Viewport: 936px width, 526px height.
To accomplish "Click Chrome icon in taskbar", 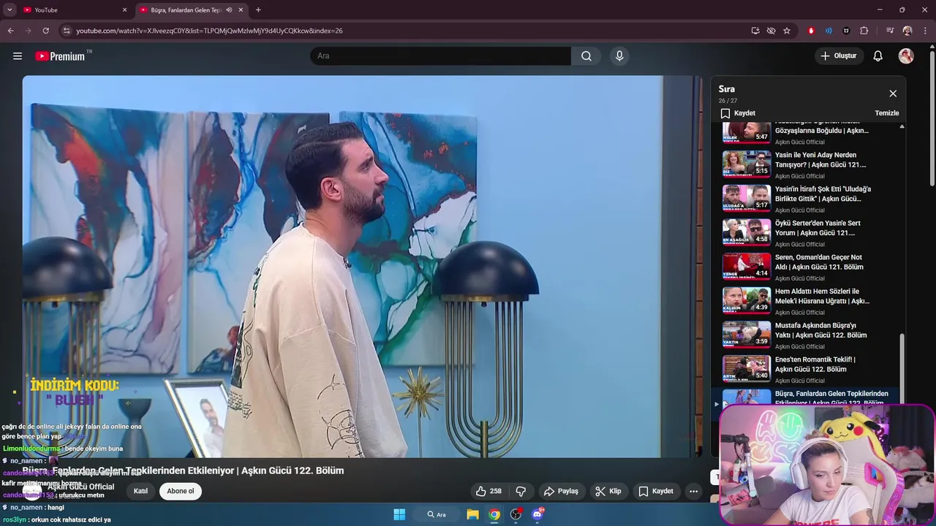I will click(x=494, y=514).
